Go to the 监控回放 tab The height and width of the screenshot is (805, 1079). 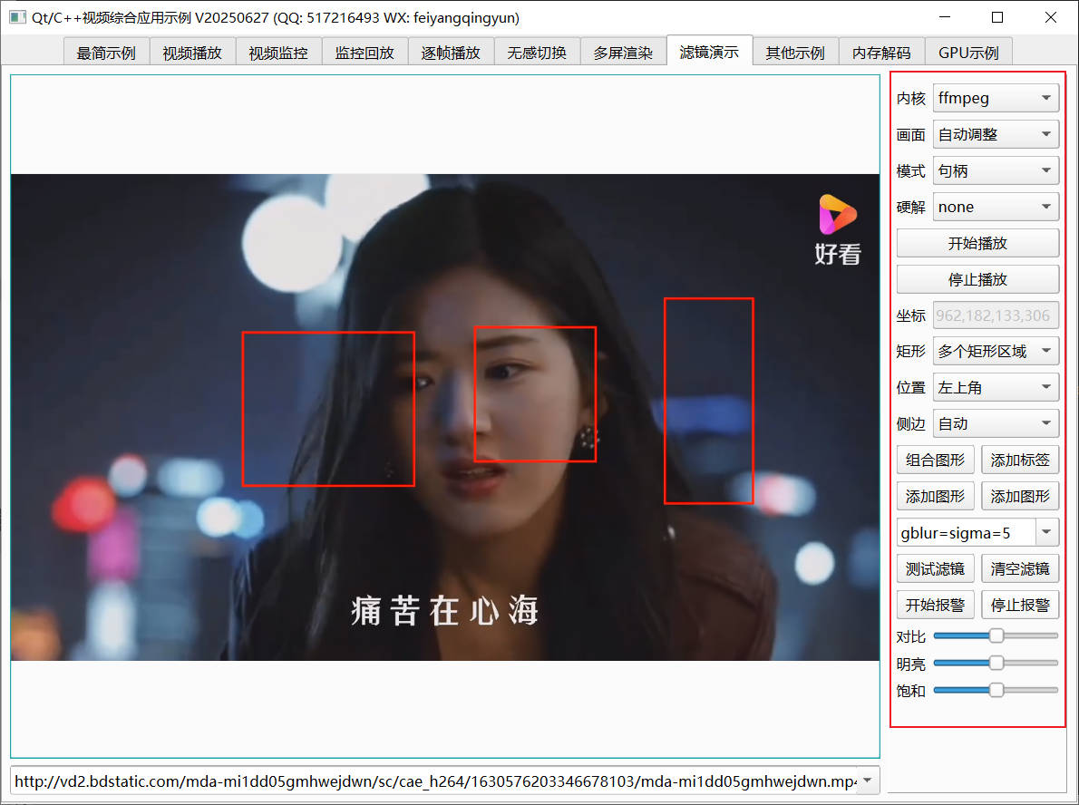coord(365,53)
